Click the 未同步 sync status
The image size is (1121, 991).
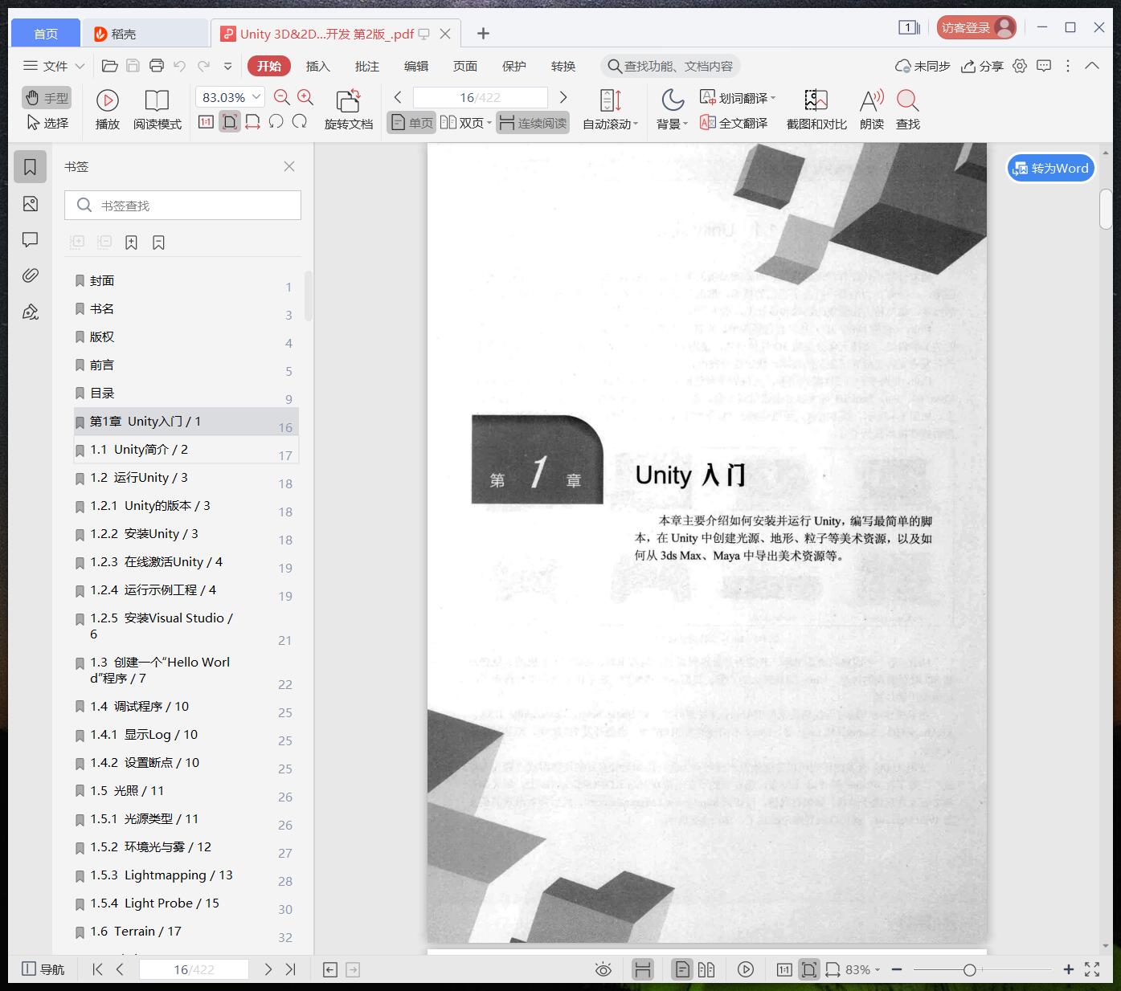coord(923,66)
